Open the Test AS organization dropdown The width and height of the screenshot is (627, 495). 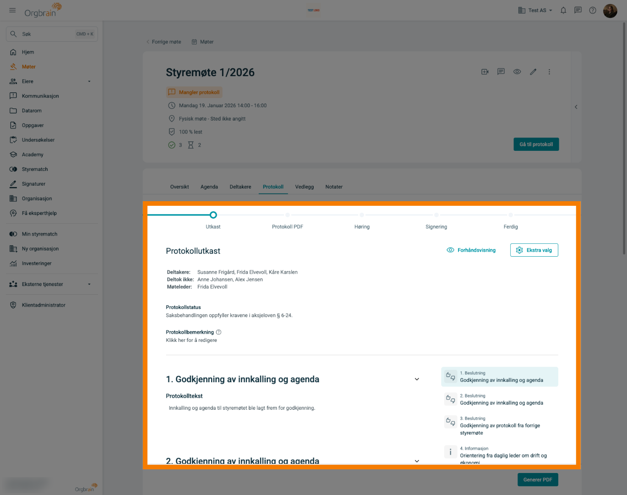[535, 10]
